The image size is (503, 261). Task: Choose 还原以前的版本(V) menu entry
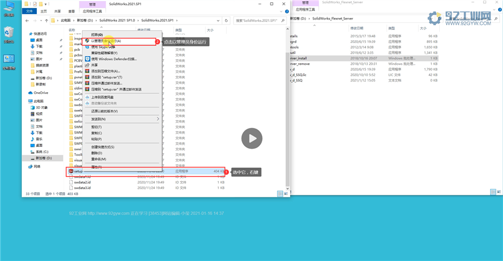point(105,111)
